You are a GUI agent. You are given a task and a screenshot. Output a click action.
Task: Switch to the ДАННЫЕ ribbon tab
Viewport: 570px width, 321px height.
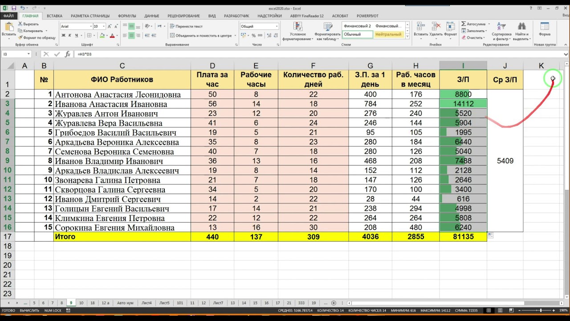[152, 16]
